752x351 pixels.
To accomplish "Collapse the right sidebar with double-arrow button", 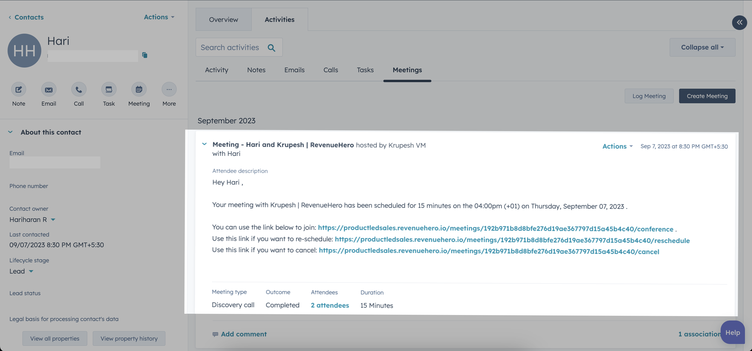I will point(739,22).
